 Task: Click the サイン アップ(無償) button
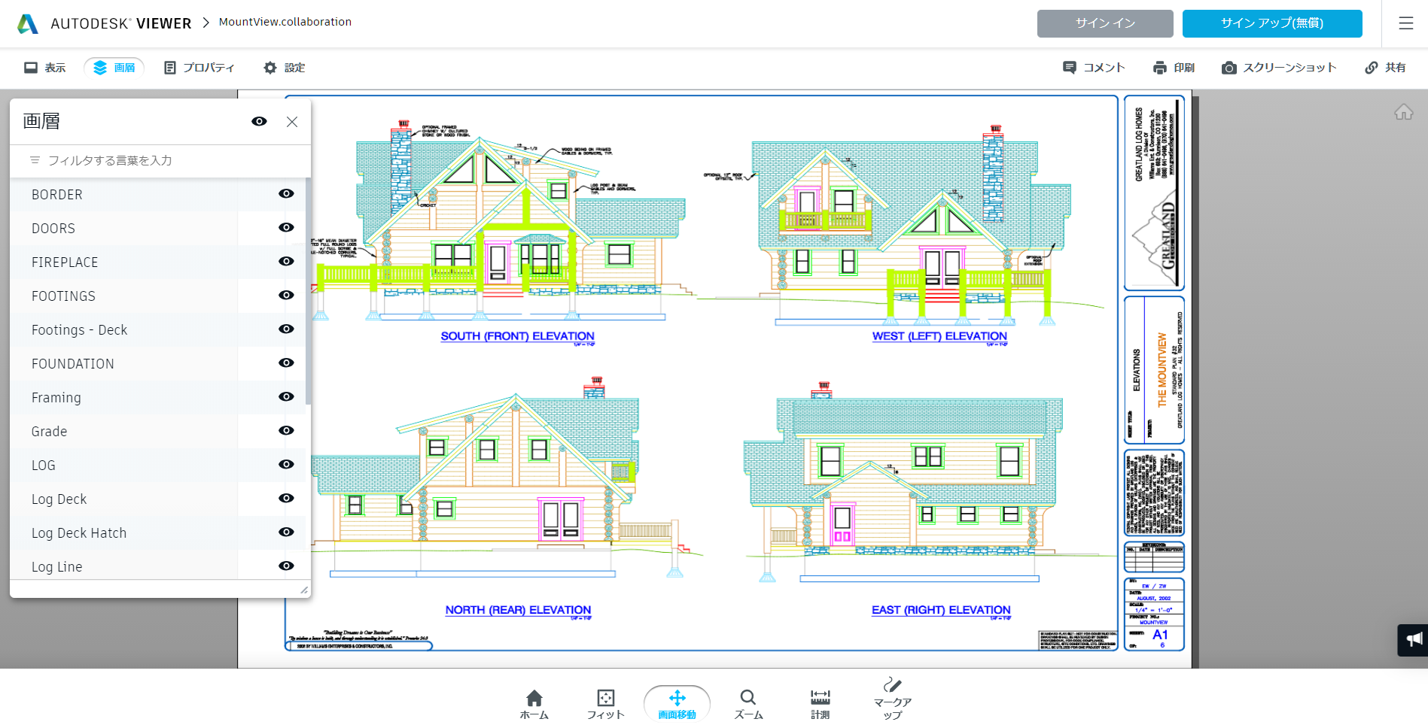(1271, 23)
